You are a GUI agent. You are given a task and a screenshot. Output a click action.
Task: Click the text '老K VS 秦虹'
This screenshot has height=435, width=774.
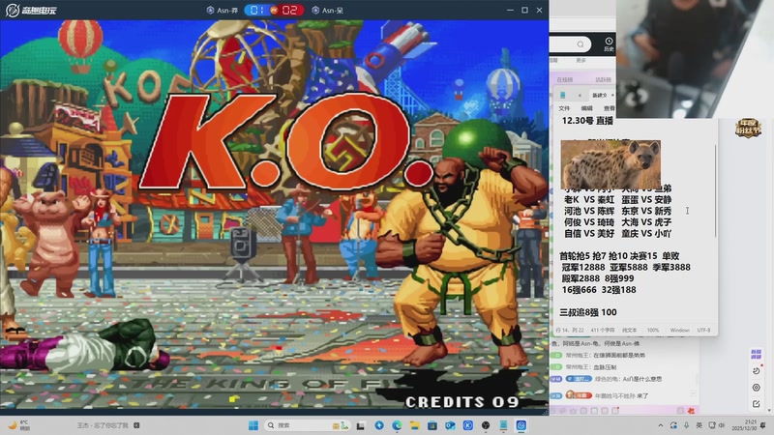pyautogui.click(x=589, y=199)
